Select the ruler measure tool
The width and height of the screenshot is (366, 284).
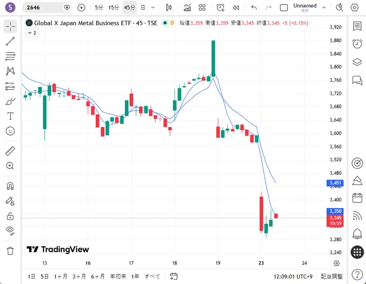(x=10, y=151)
